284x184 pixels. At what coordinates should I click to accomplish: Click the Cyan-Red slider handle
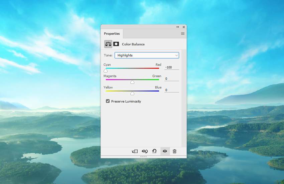click(x=106, y=70)
